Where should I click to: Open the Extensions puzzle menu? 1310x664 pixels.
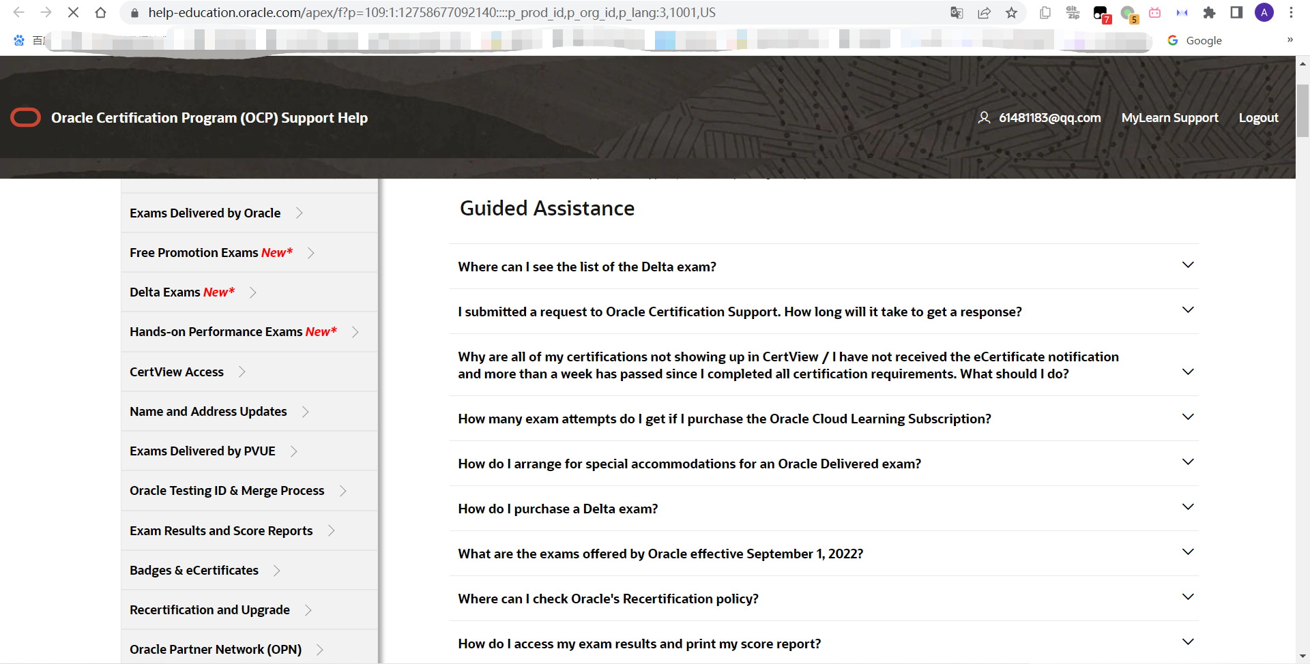click(1209, 13)
